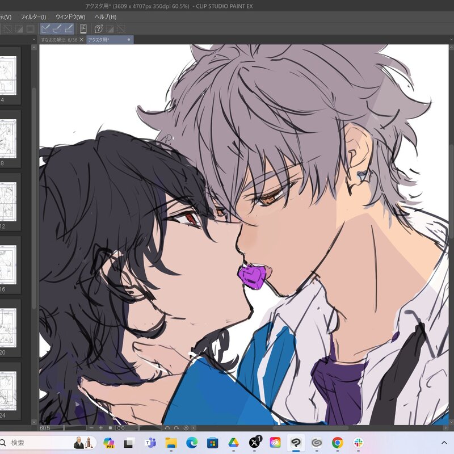
Task: Select page thumbnail numbered 12
Action: pos(8,202)
